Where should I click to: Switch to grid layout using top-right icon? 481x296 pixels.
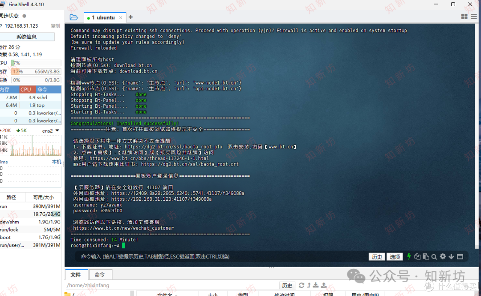click(x=464, y=16)
